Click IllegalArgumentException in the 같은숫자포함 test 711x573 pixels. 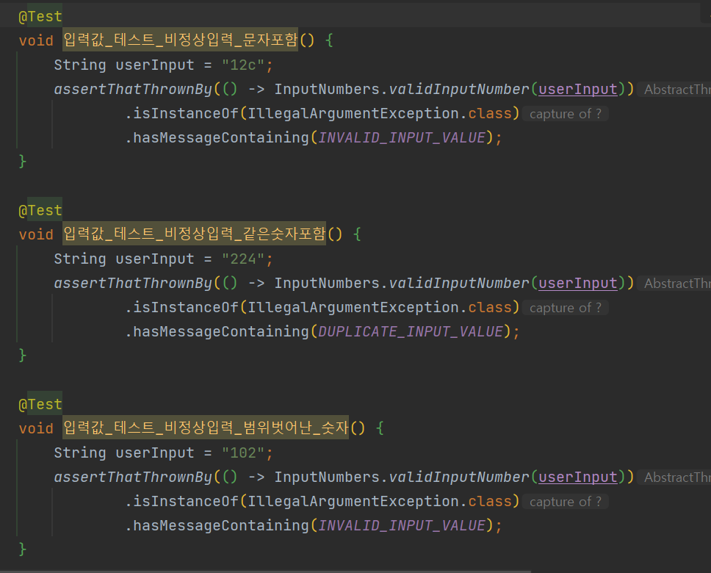(x=353, y=308)
